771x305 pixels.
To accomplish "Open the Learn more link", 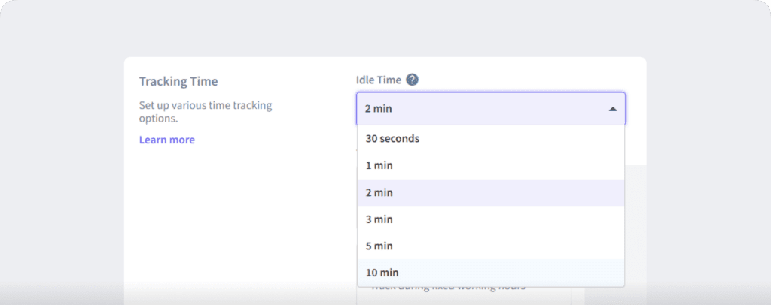I will click(167, 140).
